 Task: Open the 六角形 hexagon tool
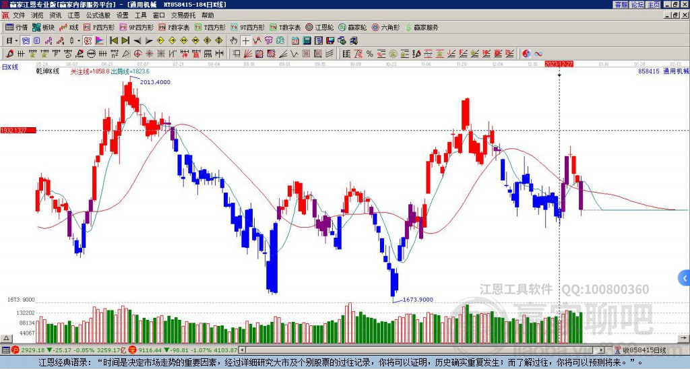click(x=385, y=27)
